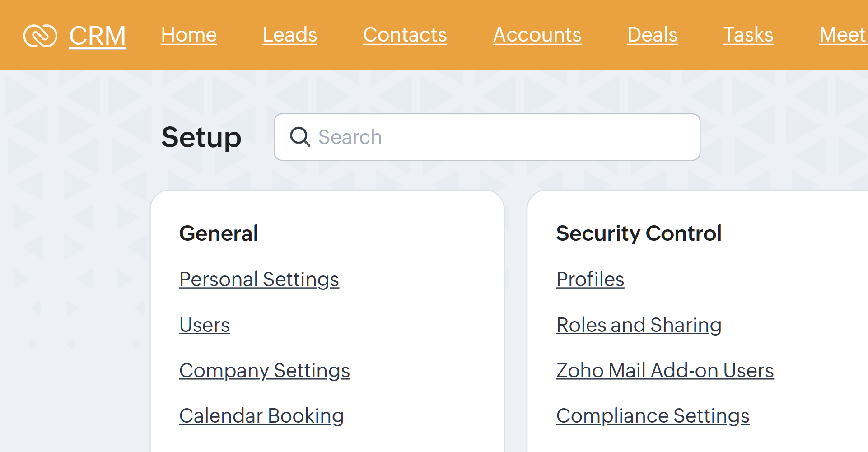Viewport: 868px width, 452px height.
Task: Open Calendar Booking settings
Action: point(261,416)
